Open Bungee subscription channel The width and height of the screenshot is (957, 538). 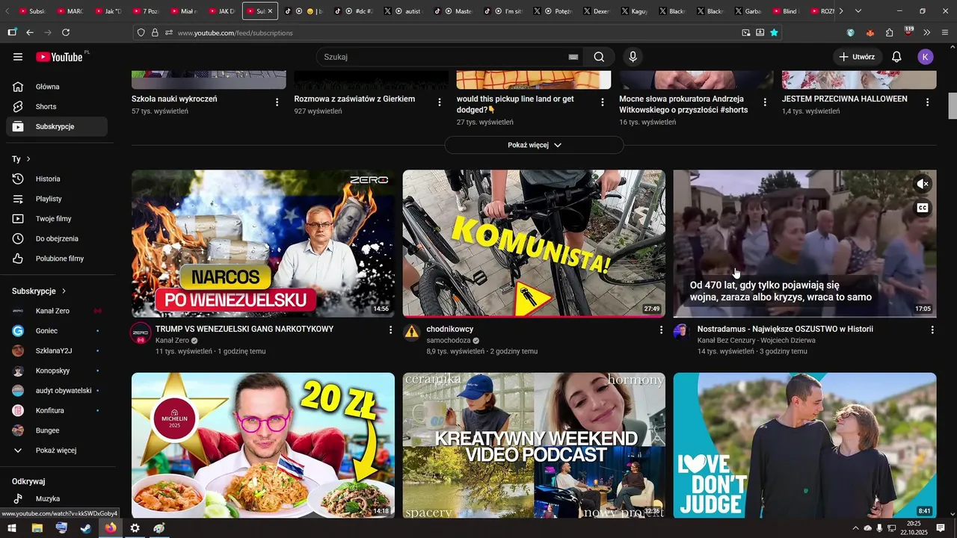click(x=57, y=430)
